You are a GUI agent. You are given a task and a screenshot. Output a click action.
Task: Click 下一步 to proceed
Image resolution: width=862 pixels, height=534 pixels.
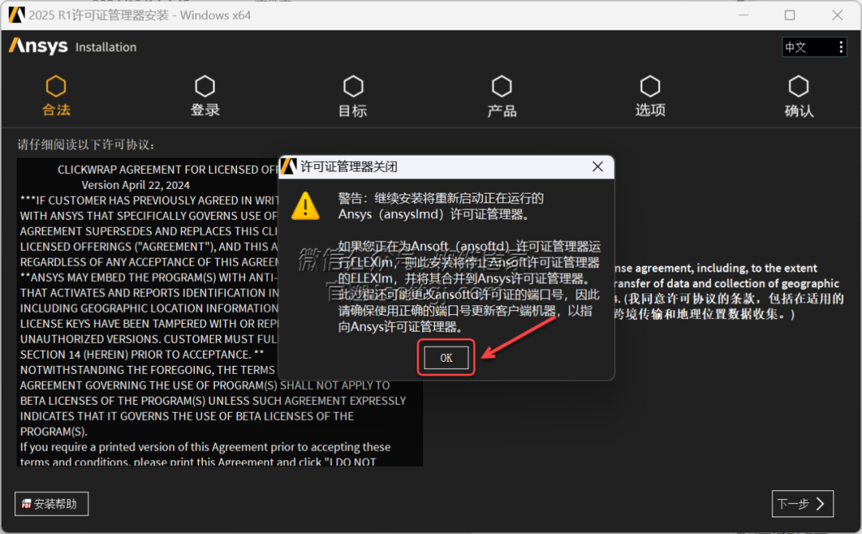pos(803,504)
